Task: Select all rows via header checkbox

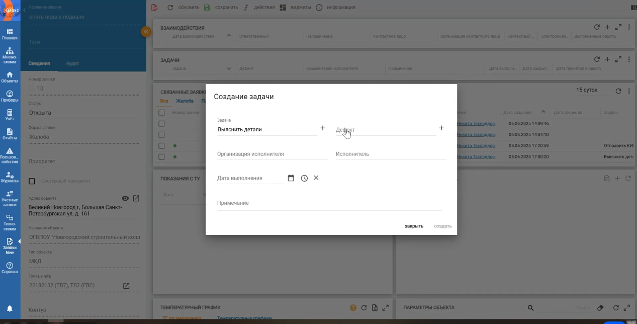Action: [162, 113]
